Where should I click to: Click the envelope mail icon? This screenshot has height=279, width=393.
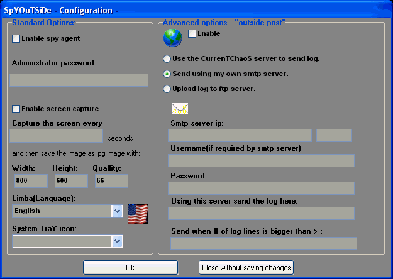[180, 109]
